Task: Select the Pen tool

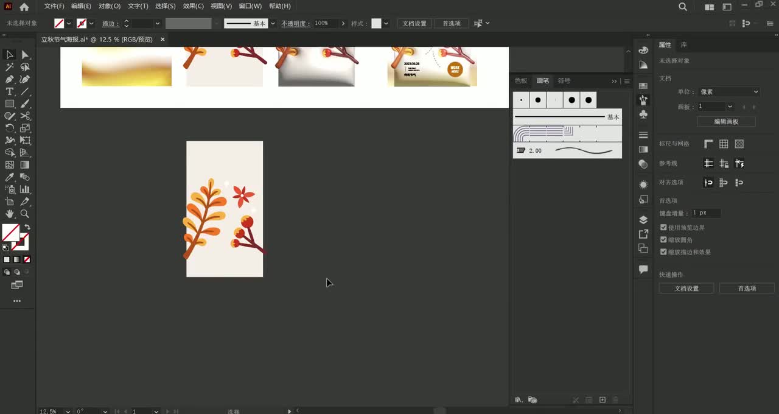Action: [10, 79]
